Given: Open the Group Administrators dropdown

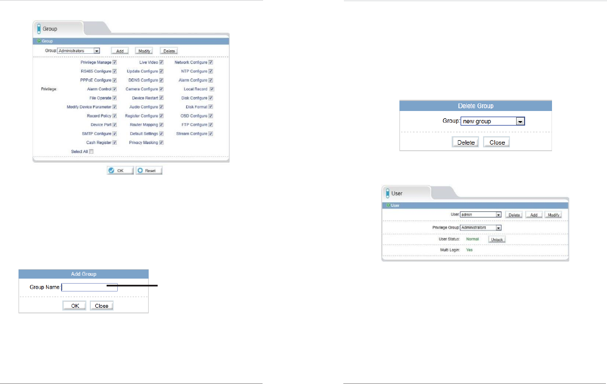Looking at the screenshot, I should [x=79, y=50].
